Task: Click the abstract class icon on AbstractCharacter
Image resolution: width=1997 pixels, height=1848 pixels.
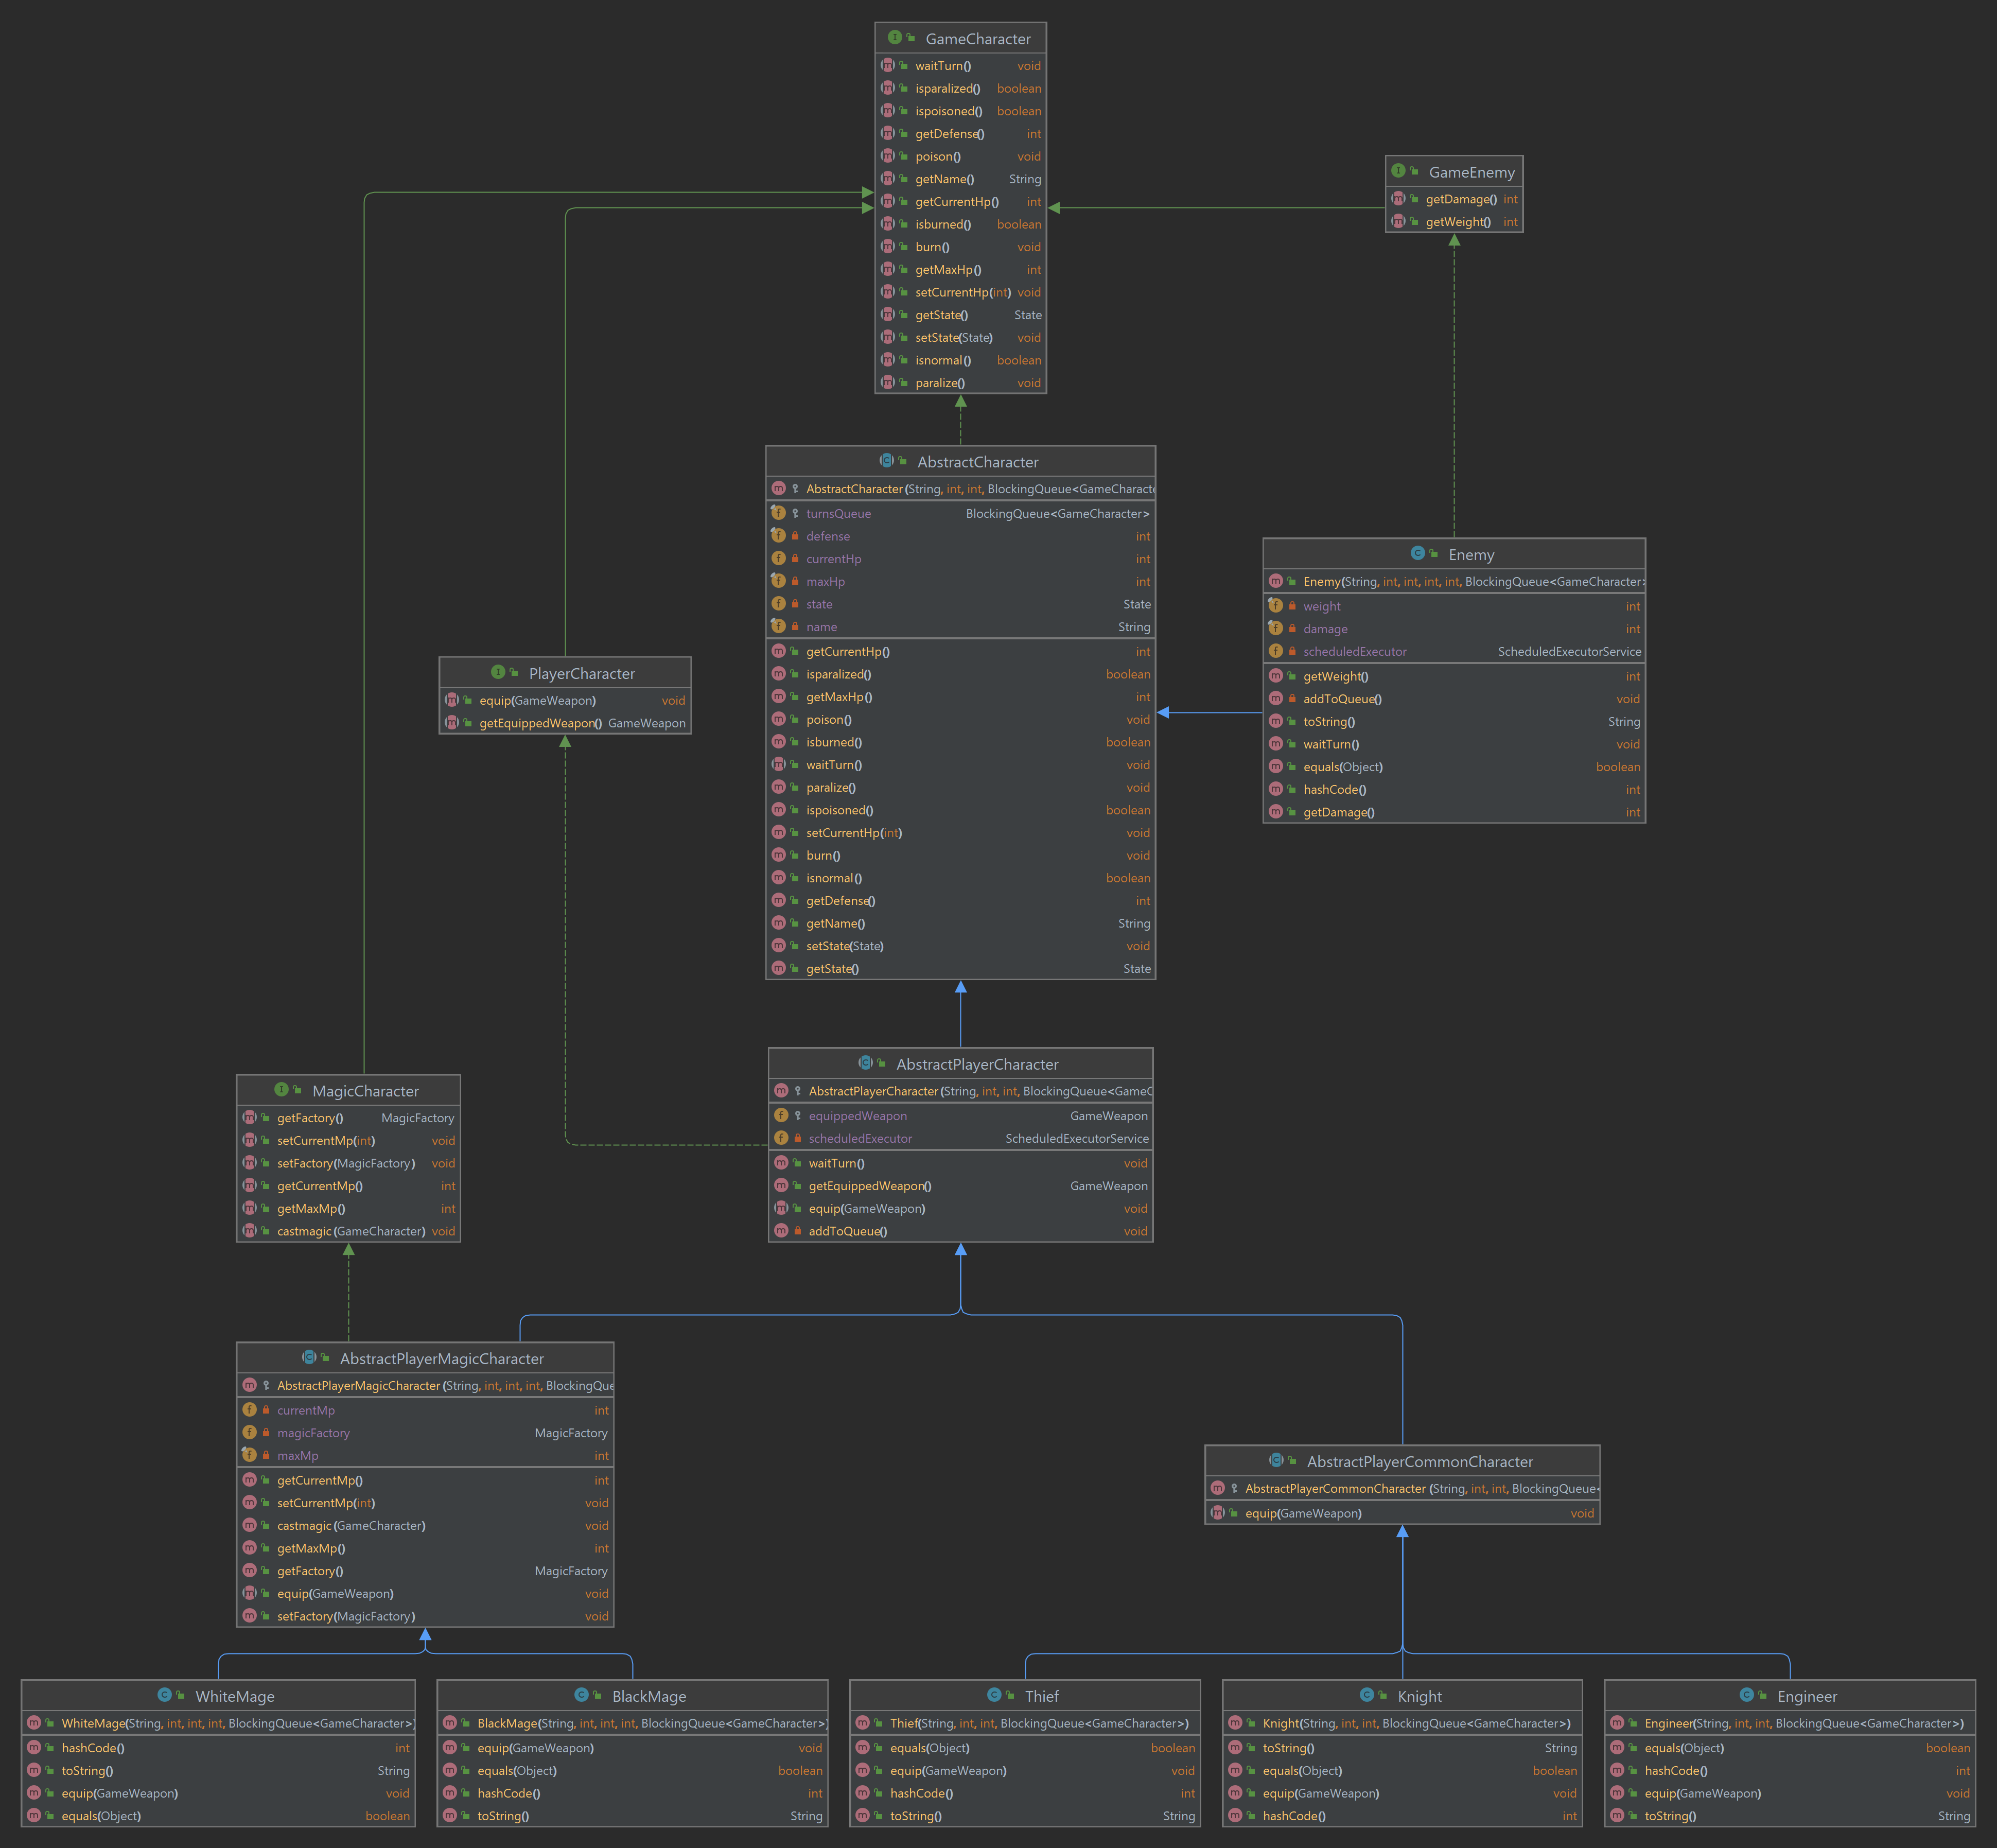Action: click(886, 461)
